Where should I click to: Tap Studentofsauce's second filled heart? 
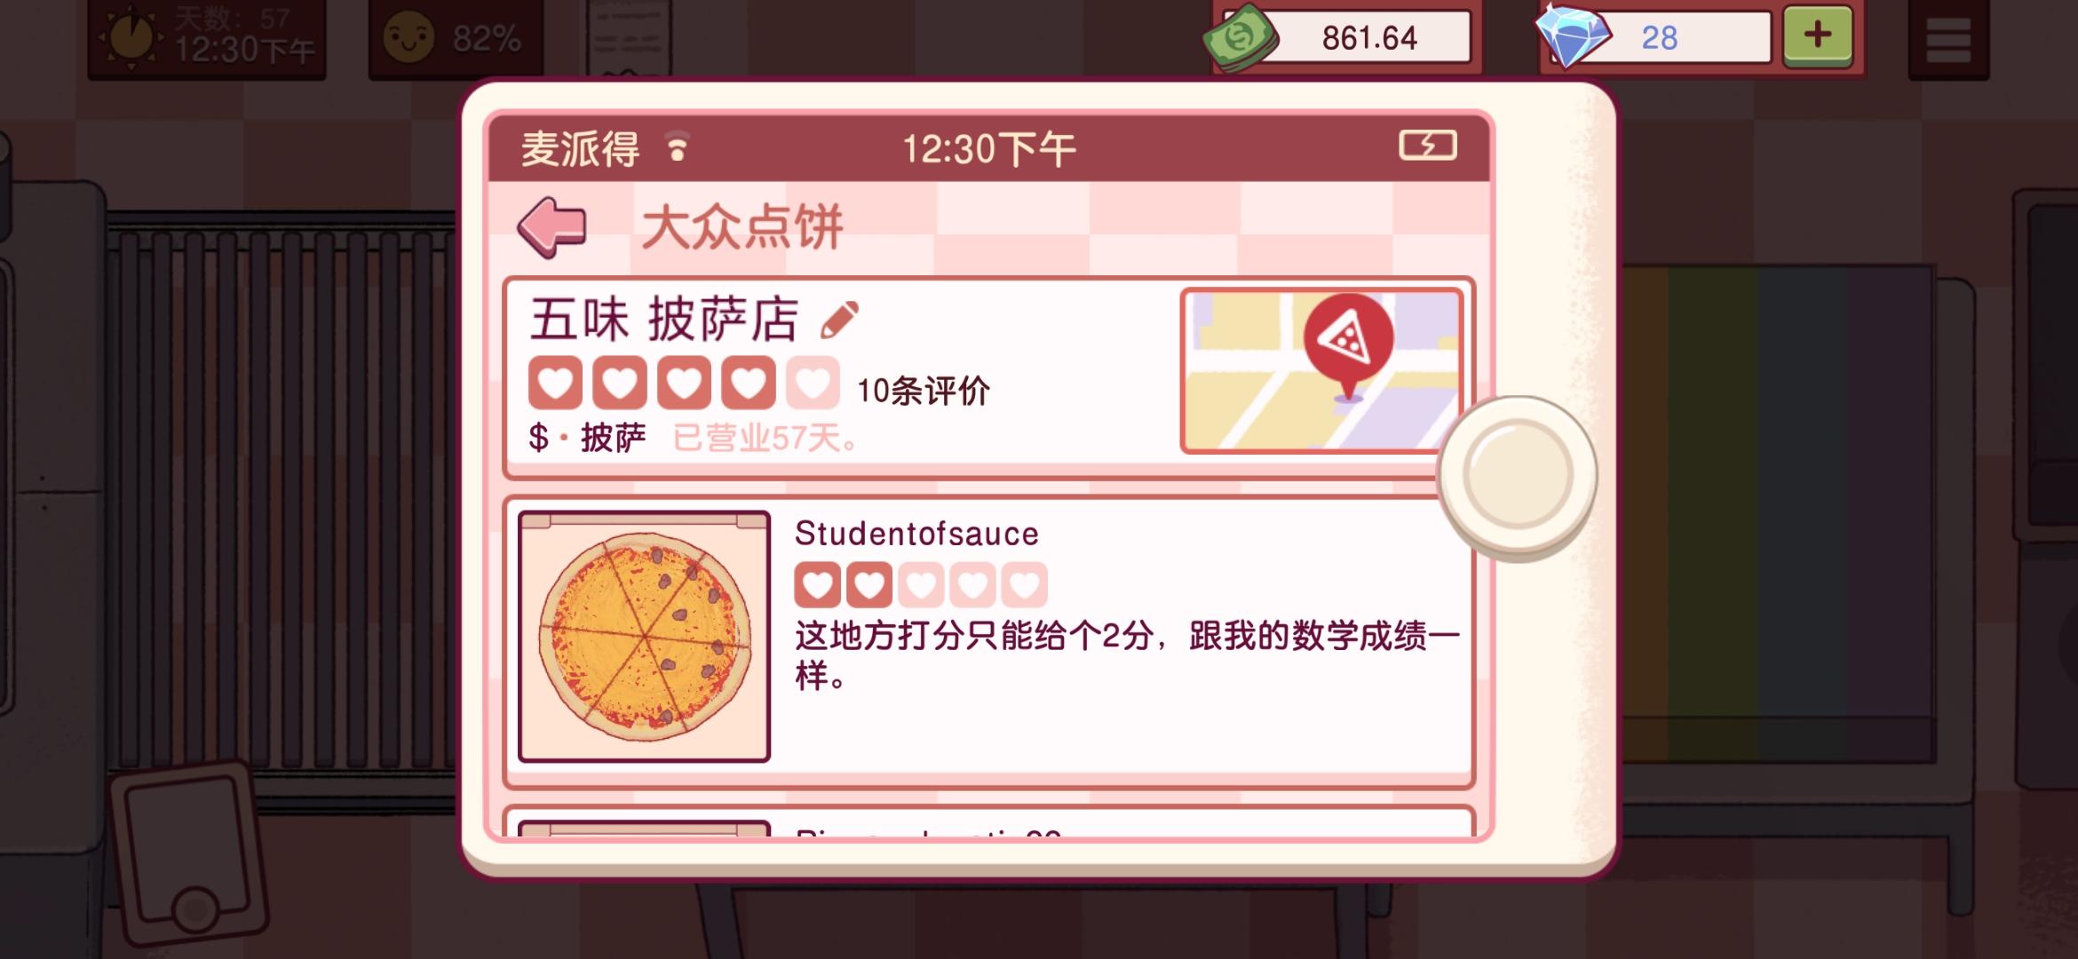coord(868,585)
